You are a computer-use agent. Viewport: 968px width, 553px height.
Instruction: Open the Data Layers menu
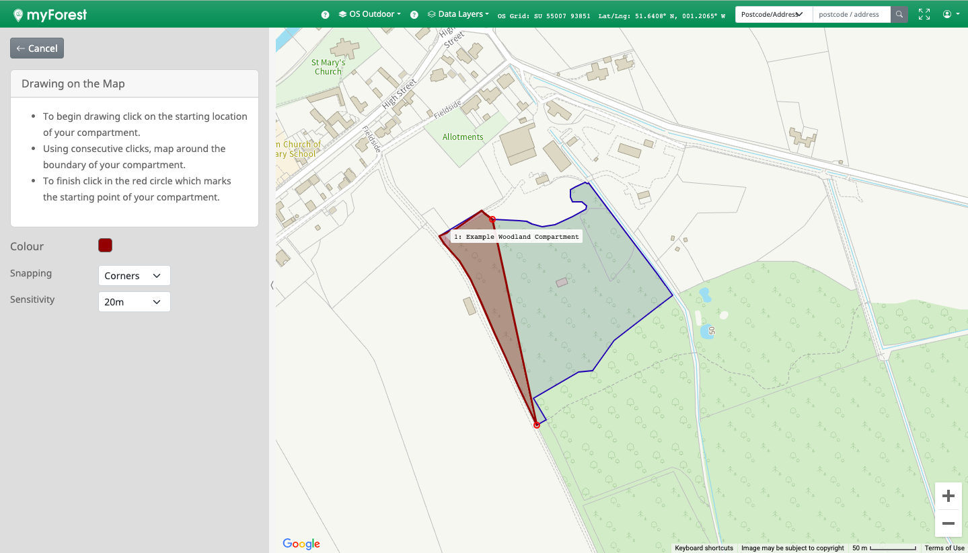(x=459, y=14)
